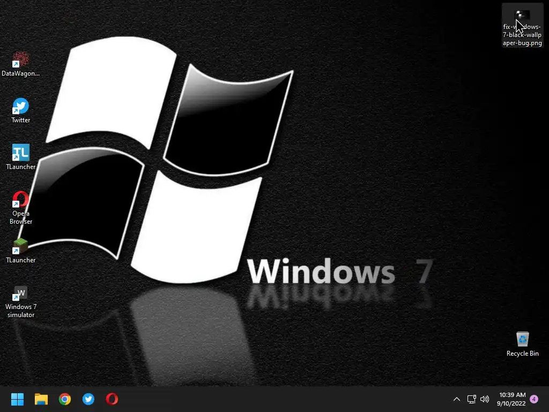Open File Explorer from the taskbar

[41, 399]
